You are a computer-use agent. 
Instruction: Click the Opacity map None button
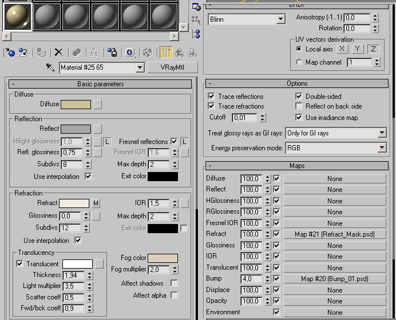pos(335,301)
